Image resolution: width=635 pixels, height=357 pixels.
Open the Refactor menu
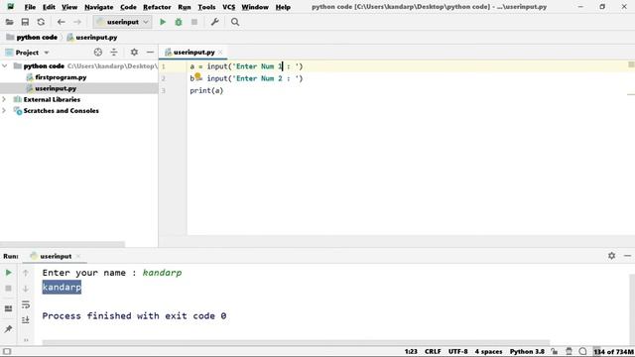tap(157, 7)
